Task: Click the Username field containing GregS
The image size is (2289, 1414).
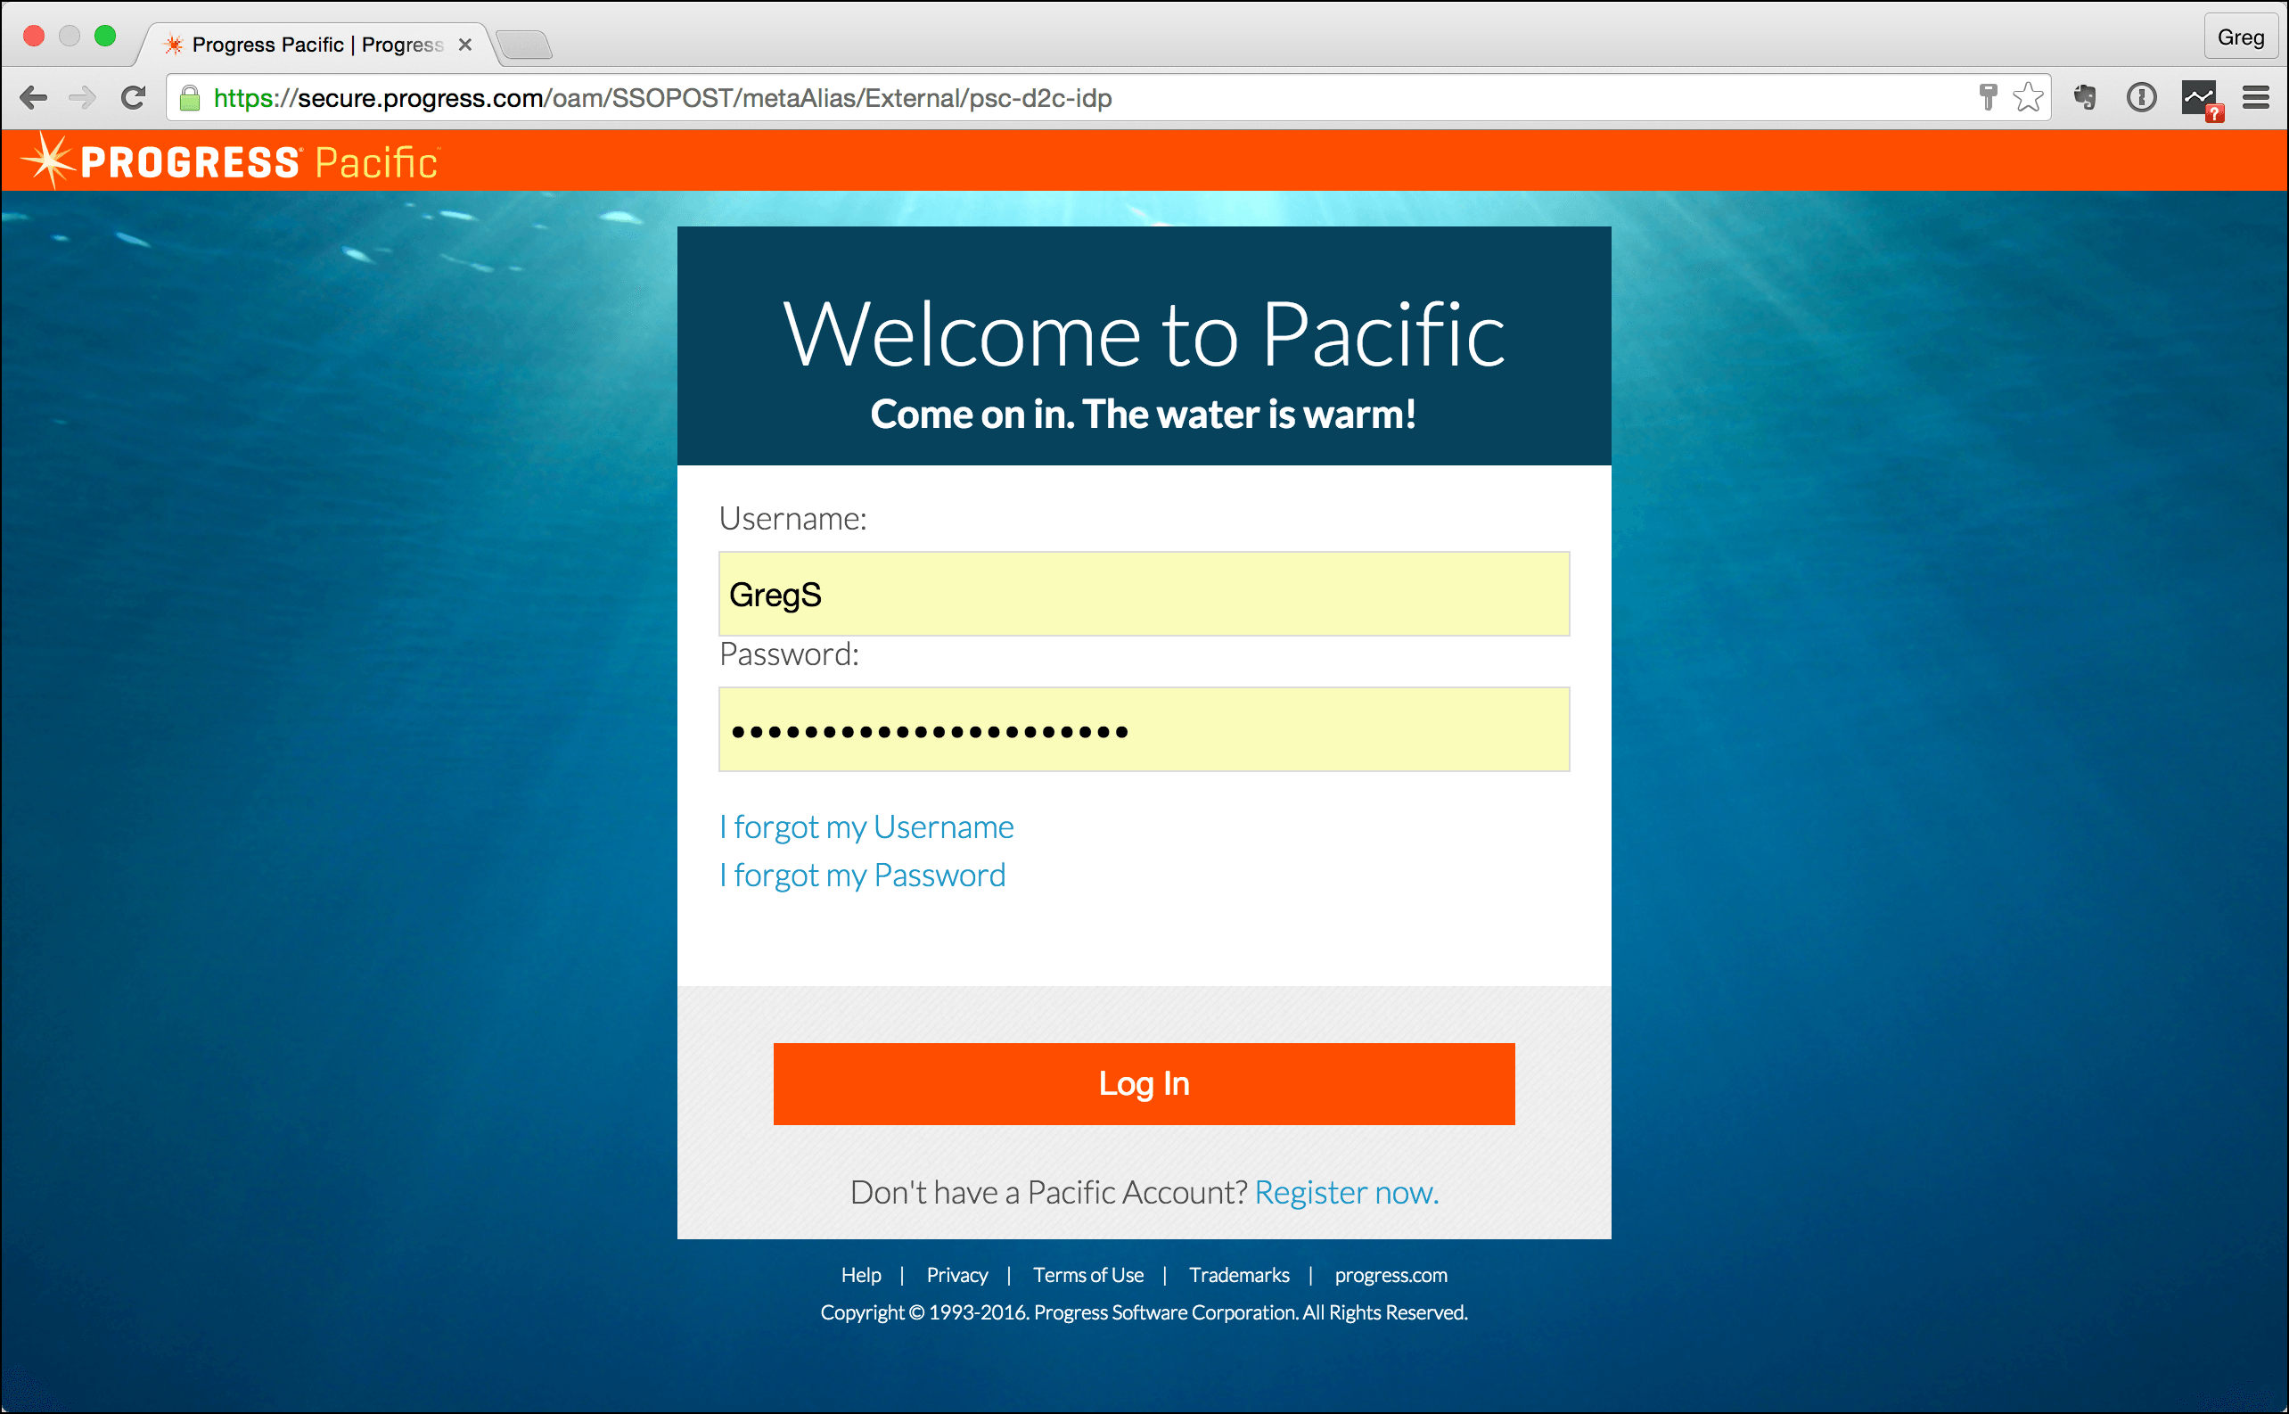Action: [x=1144, y=594]
